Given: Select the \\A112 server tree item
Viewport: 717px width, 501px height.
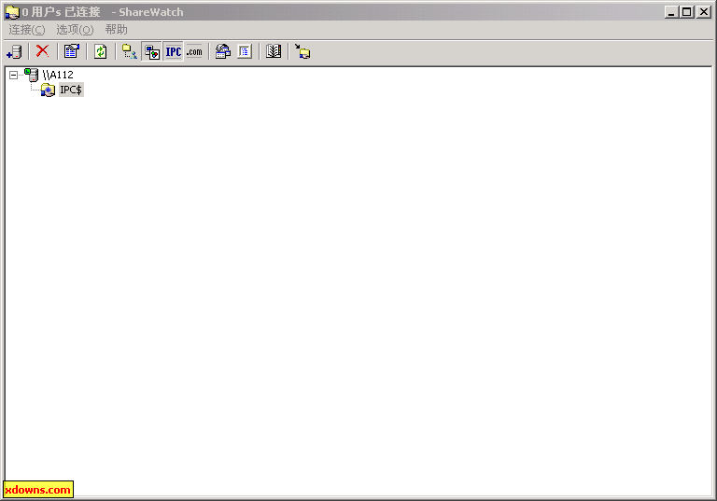Looking at the screenshot, I should tap(58, 75).
